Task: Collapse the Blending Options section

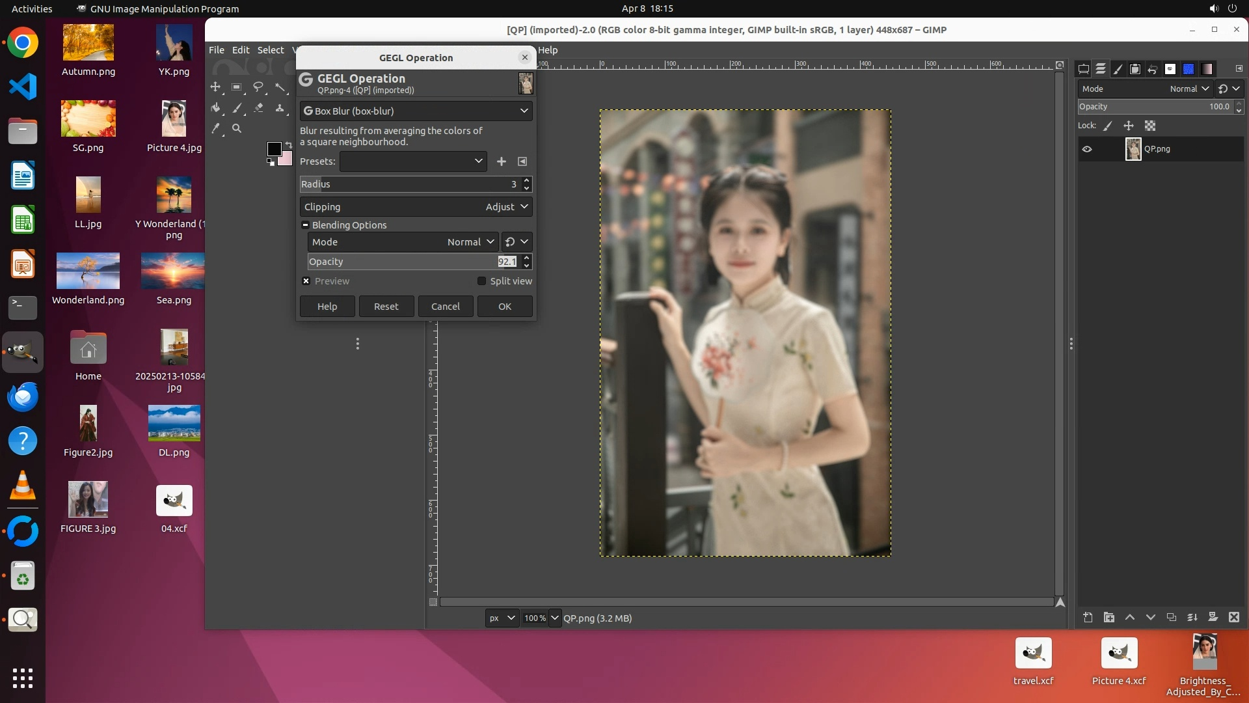Action: point(305,225)
